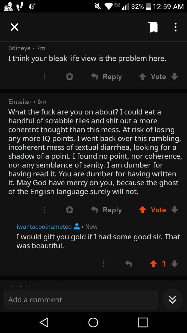Jump to next comment with double-chevron button
This screenshot has width=187, height=333.
click(172, 300)
